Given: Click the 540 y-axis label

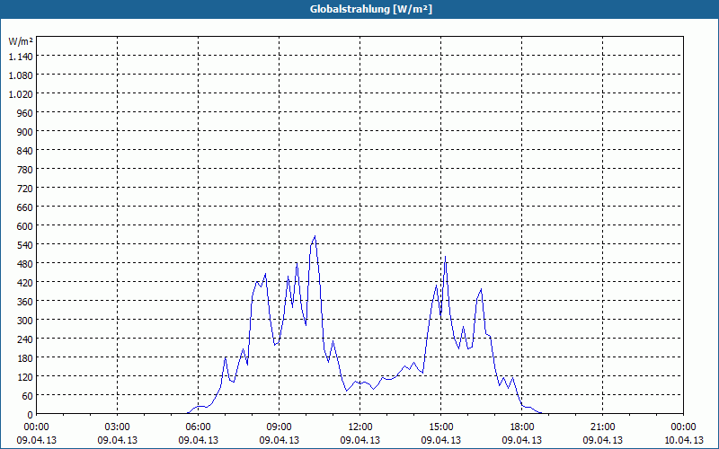Looking at the screenshot, I should tap(25, 245).
